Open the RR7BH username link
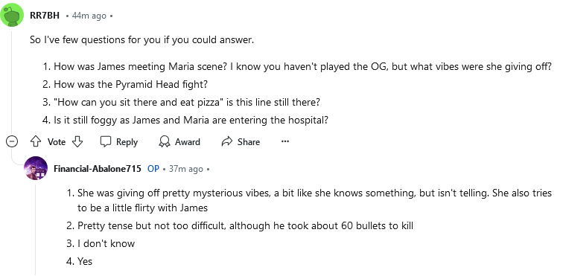 pyautogui.click(x=45, y=16)
